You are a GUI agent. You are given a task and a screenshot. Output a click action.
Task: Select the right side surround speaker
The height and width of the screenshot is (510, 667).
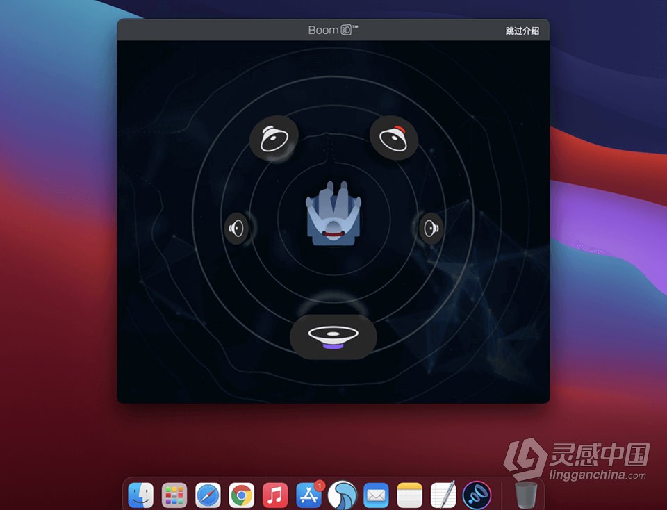pos(431,229)
